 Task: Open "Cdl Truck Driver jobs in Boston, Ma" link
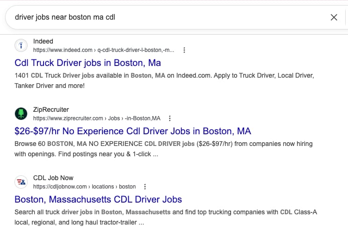(88, 63)
